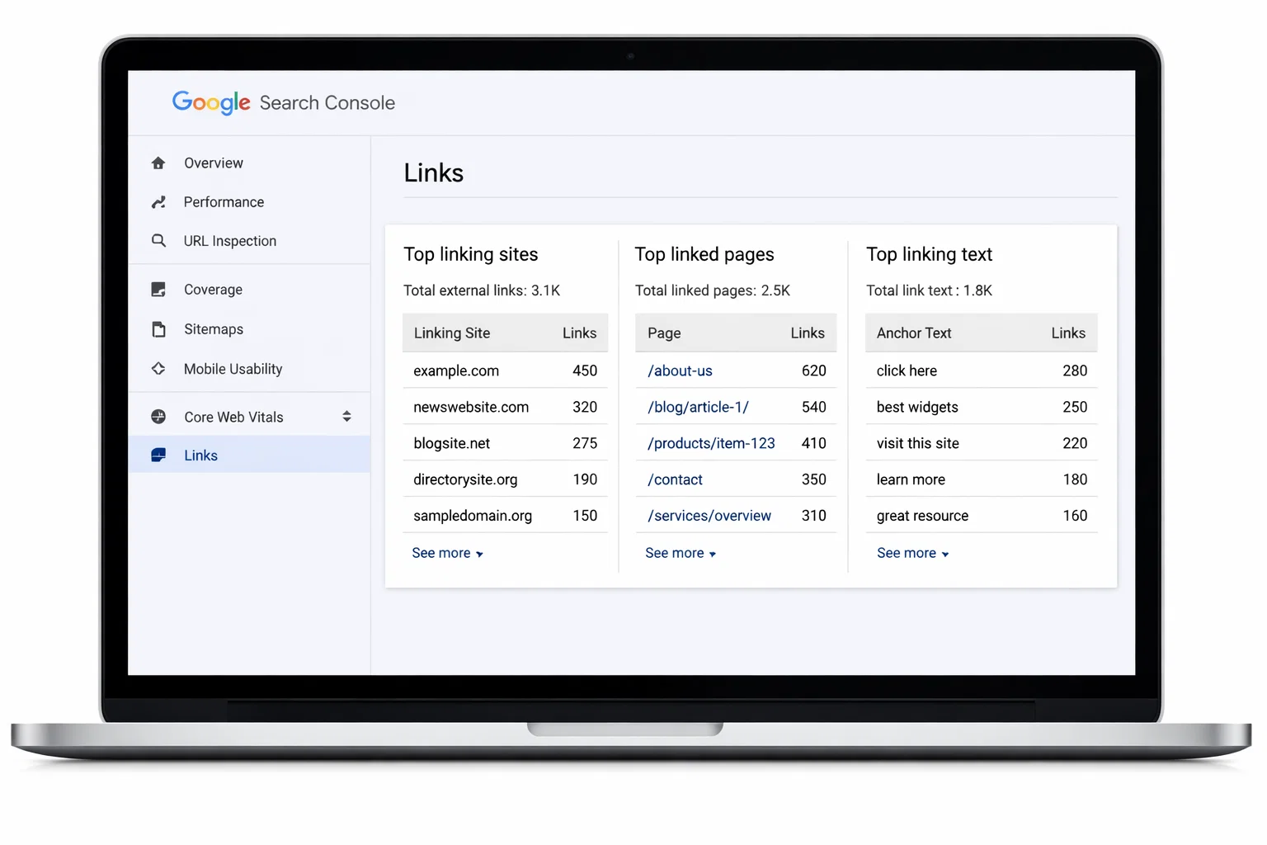Click the URL Inspection magnifier icon
This screenshot has width=1267, height=845.
[158, 240]
